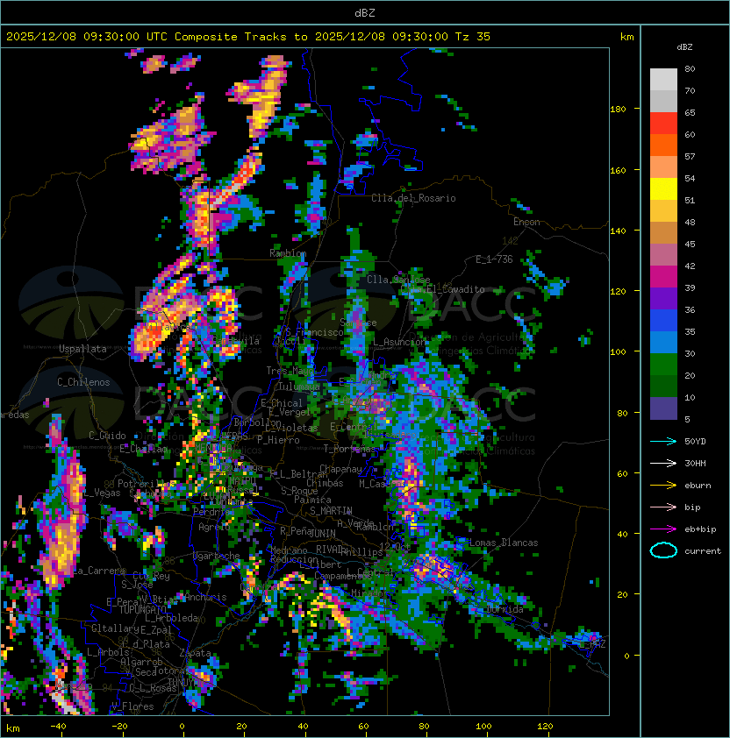Screen dimensions: 730x738
Task: Pick the bright yellow 51-54 dBZ swatch
Action: 663,189
